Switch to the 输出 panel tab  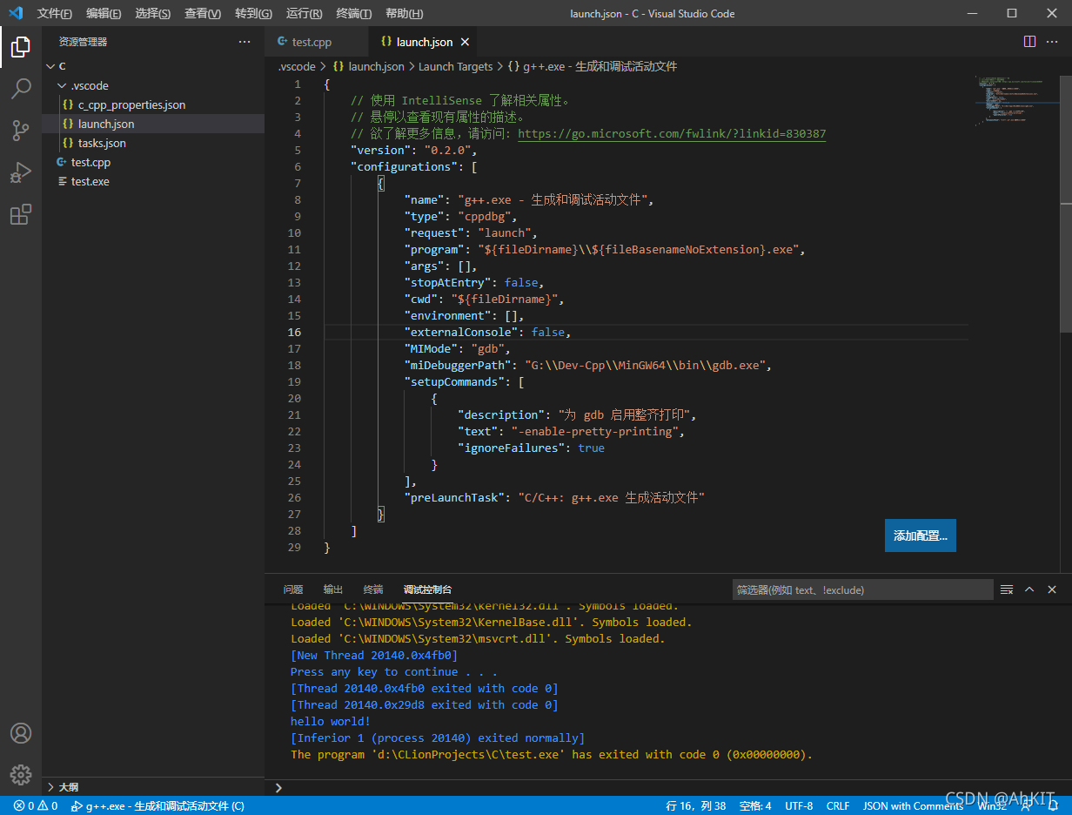(333, 589)
